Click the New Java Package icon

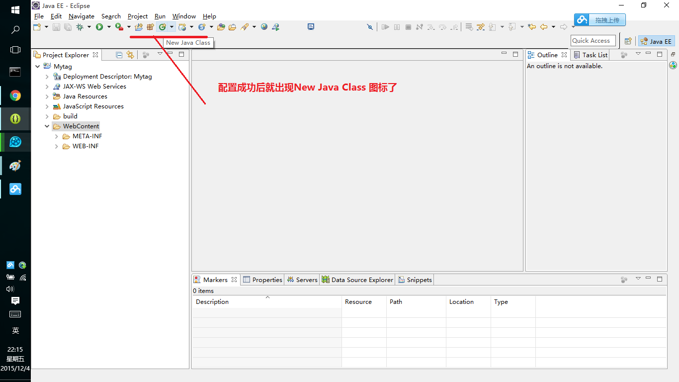click(x=150, y=27)
